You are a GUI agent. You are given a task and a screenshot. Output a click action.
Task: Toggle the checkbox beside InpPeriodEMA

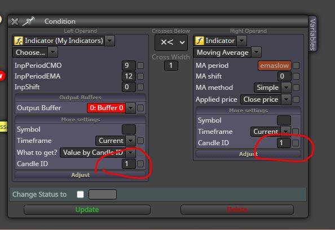(x=140, y=76)
